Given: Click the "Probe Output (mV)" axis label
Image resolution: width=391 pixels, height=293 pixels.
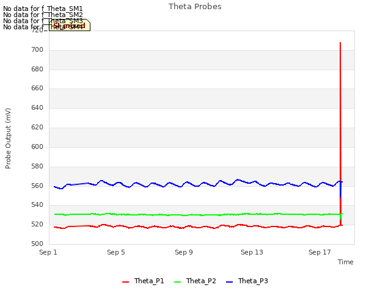Looking at the screenshot, I should point(8,139).
